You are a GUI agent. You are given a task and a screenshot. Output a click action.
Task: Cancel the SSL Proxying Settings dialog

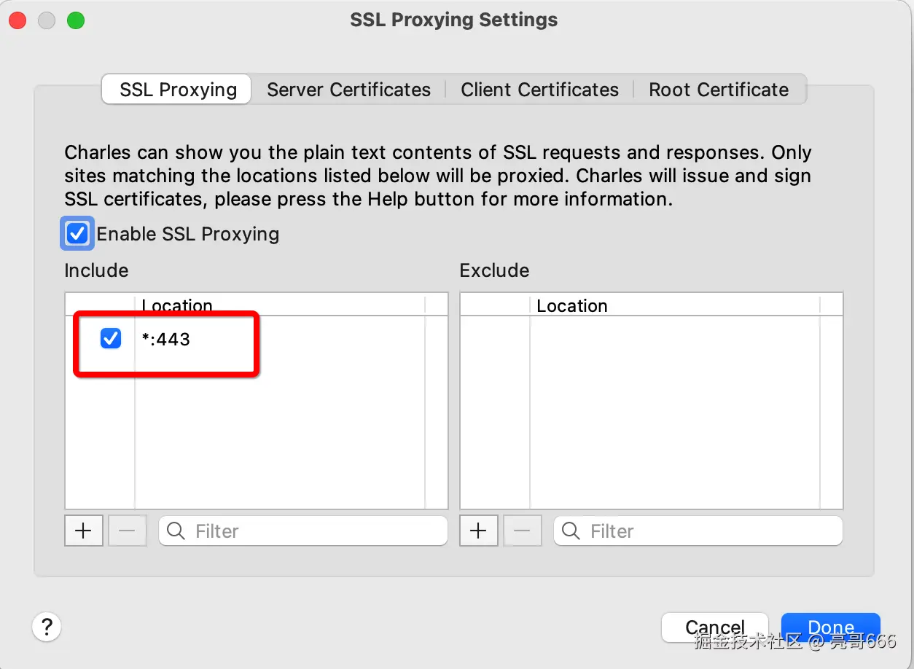(715, 627)
